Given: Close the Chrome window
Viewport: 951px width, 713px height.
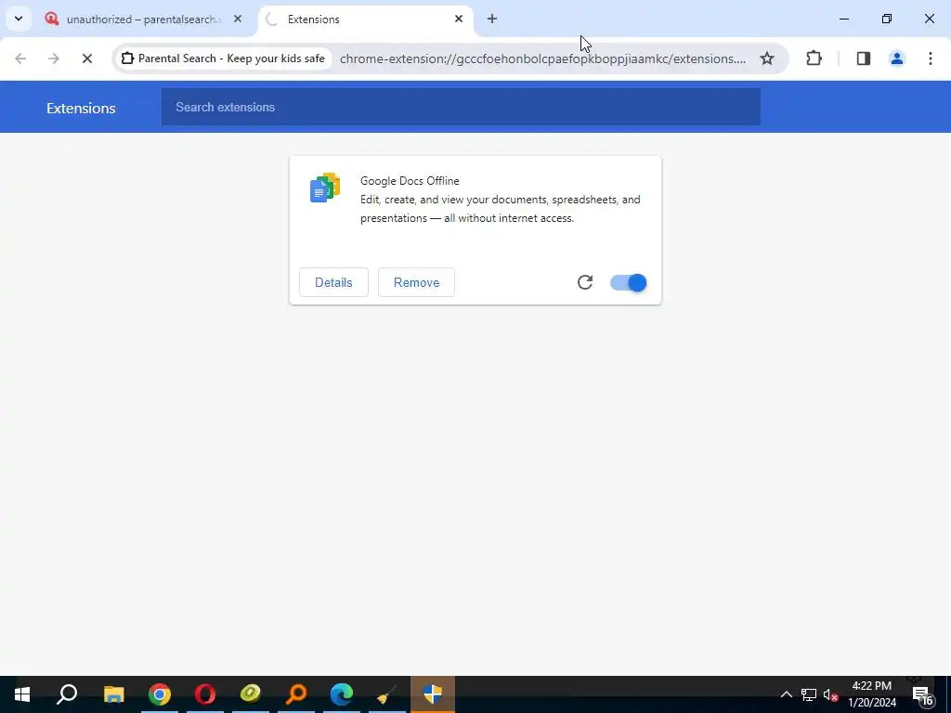Looking at the screenshot, I should (x=929, y=19).
